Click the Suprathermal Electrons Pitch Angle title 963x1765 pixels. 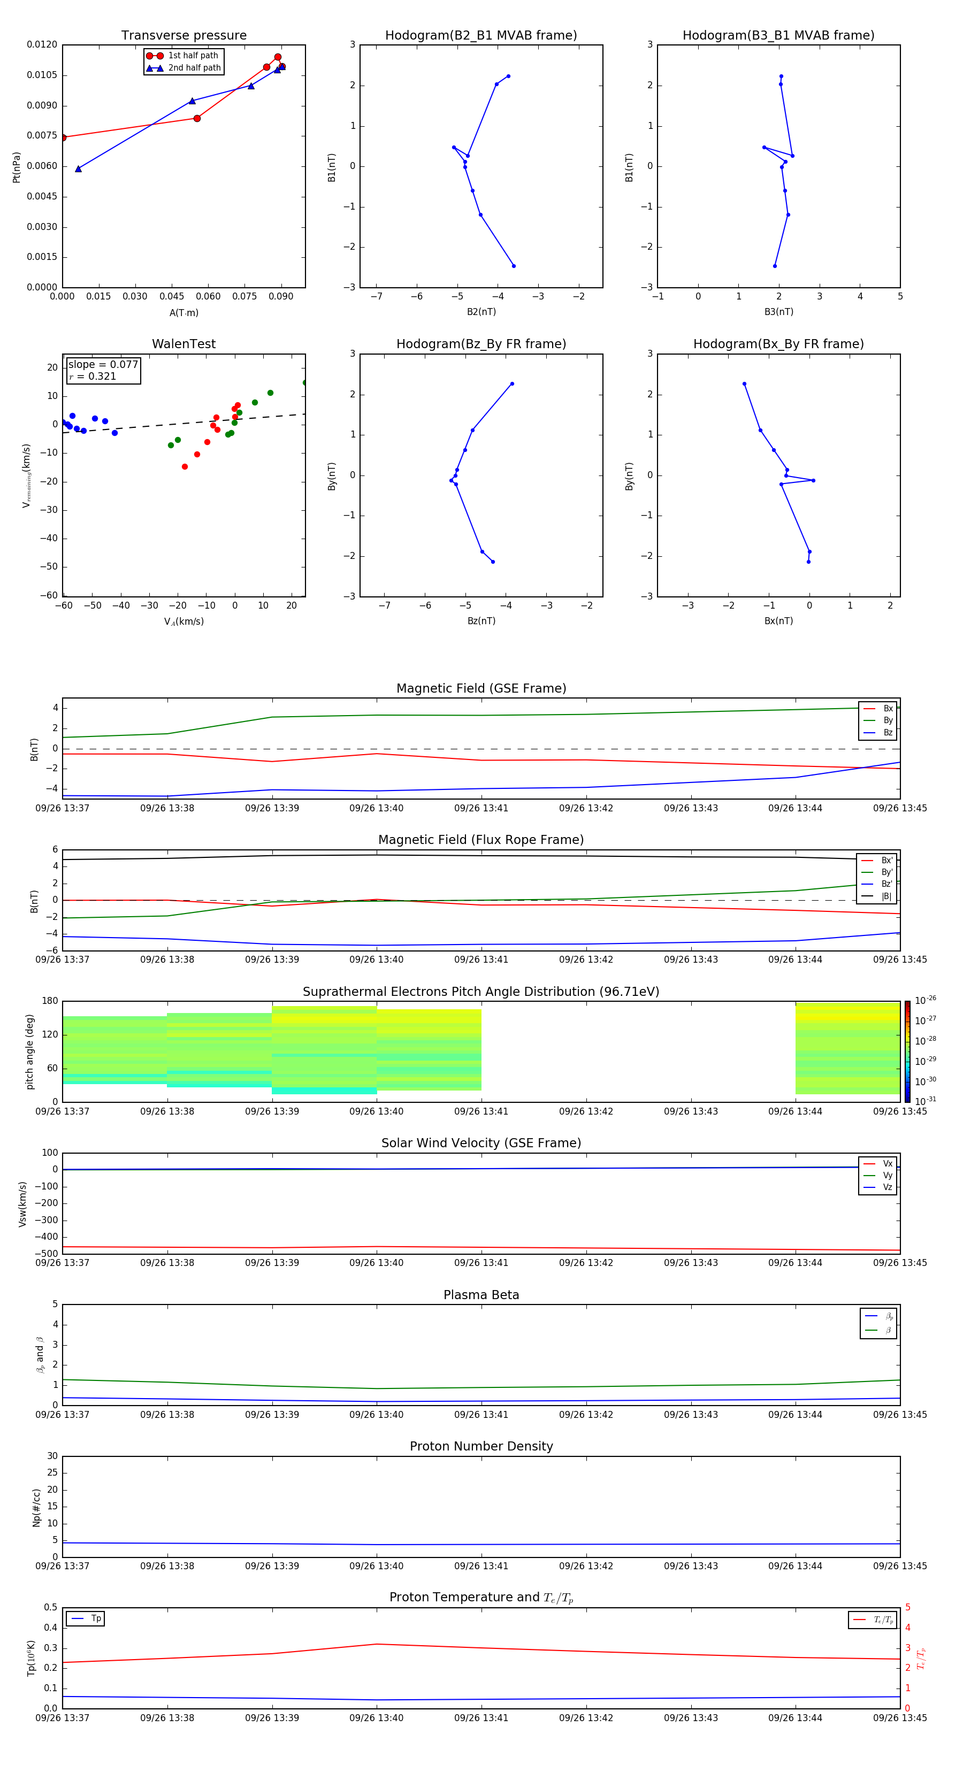click(481, 992)
